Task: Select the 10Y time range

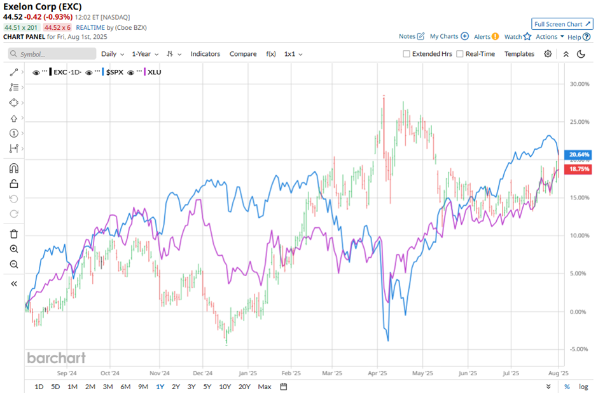Action: [x=225, y=387]
